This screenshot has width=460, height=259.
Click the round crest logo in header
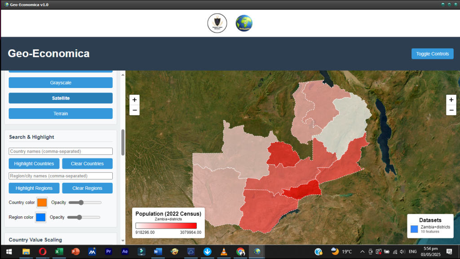(217, 23)
